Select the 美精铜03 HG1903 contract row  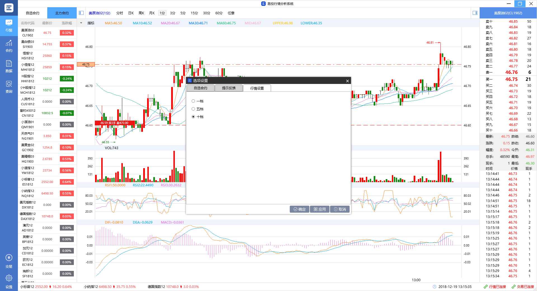coord(47,159)
